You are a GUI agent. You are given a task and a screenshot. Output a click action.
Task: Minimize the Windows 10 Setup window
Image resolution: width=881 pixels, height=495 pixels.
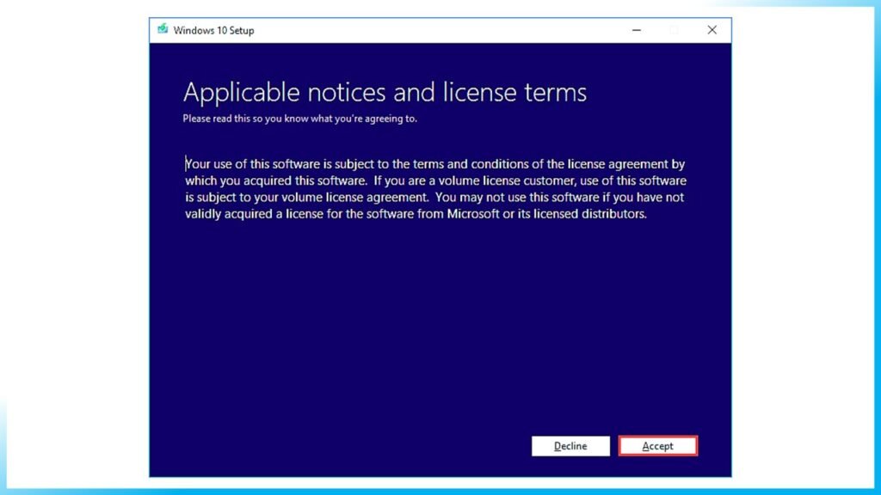(636, 29)
